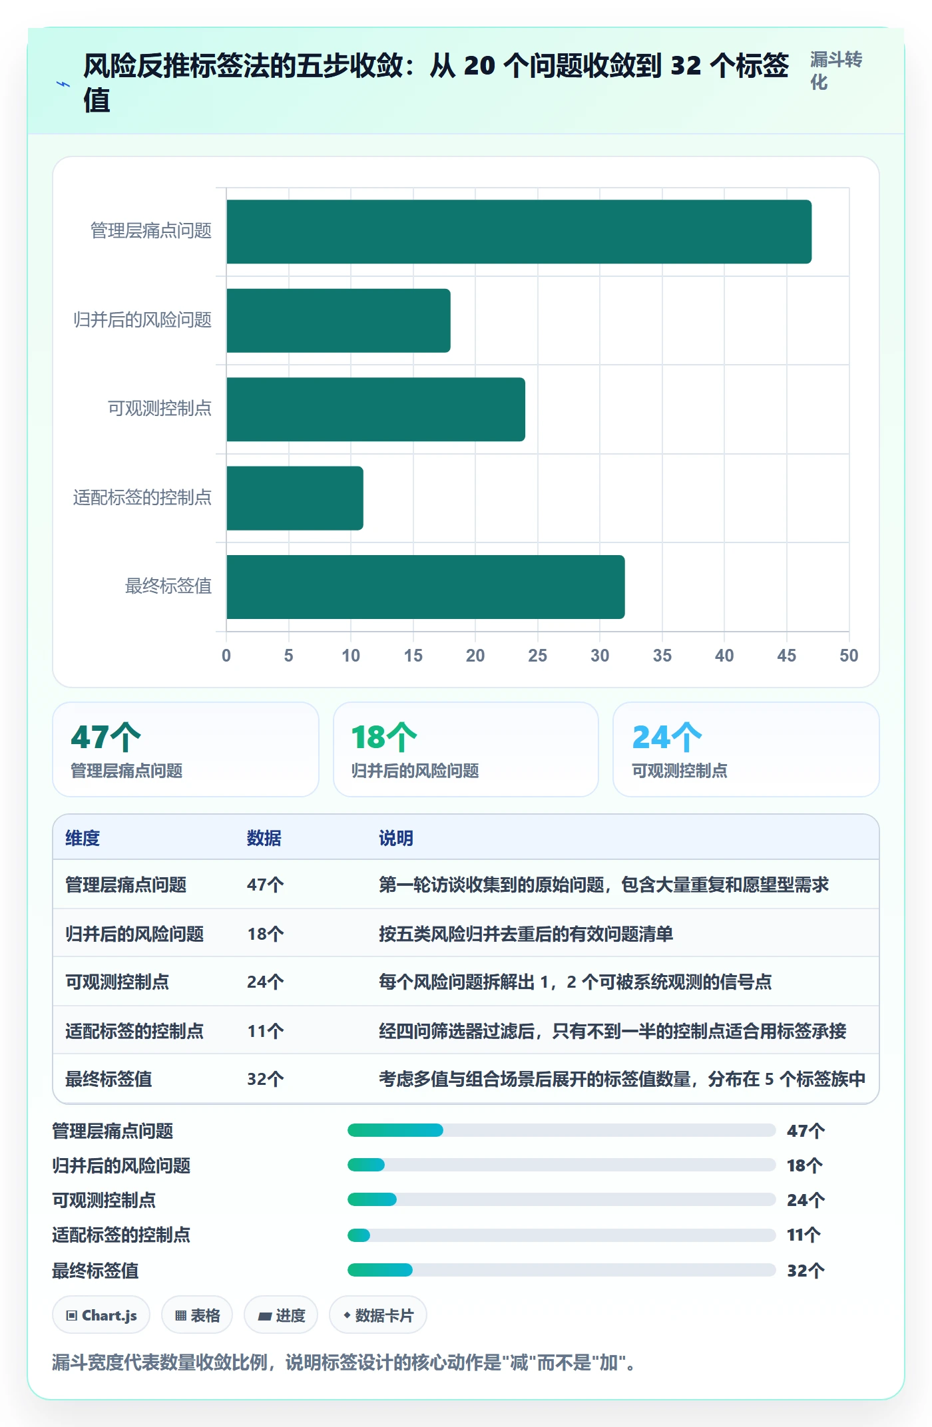Click the 数据 column header
932x1427 pixels.
tap(264, 838)
